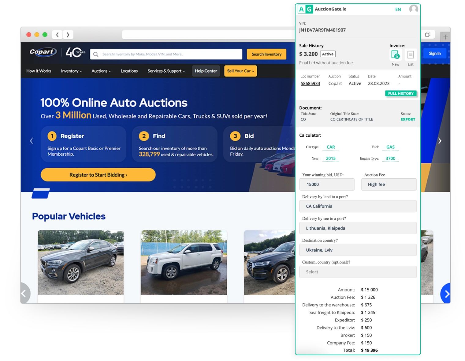Click the yellow minimize window button
The height and width of the screenshot is (361, 465).
37,35
